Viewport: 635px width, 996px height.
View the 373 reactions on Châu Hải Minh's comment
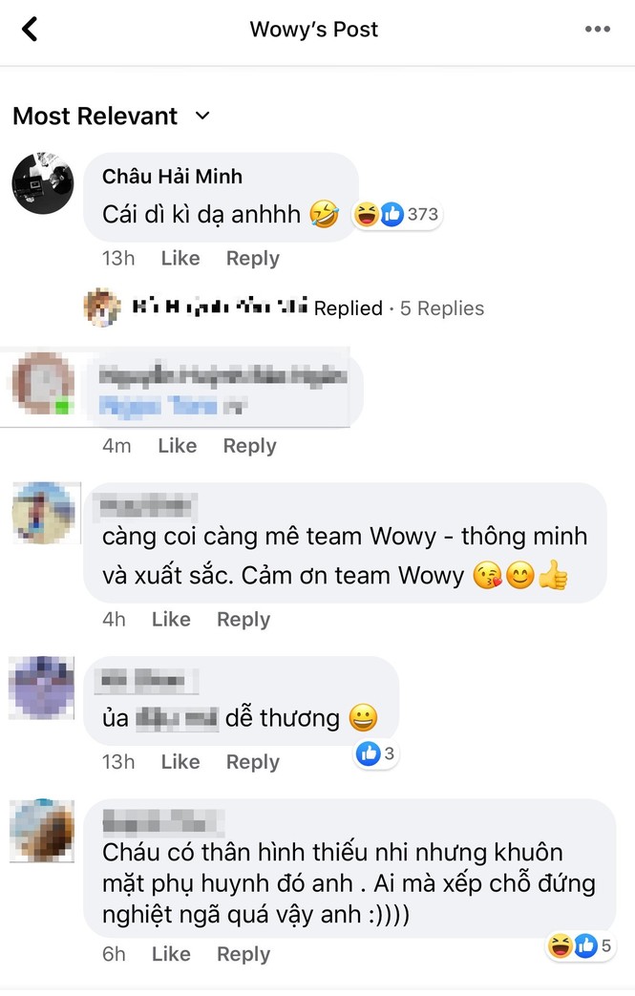coord(397,214)
